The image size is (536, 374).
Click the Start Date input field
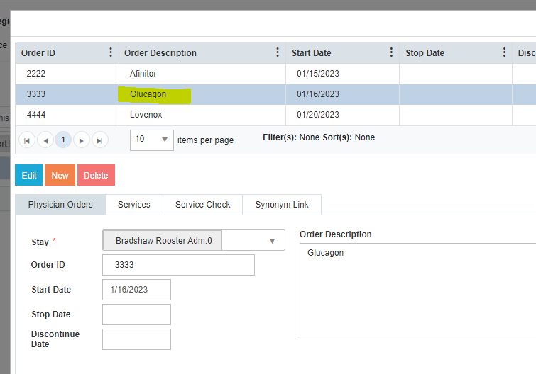pos(137,290)
